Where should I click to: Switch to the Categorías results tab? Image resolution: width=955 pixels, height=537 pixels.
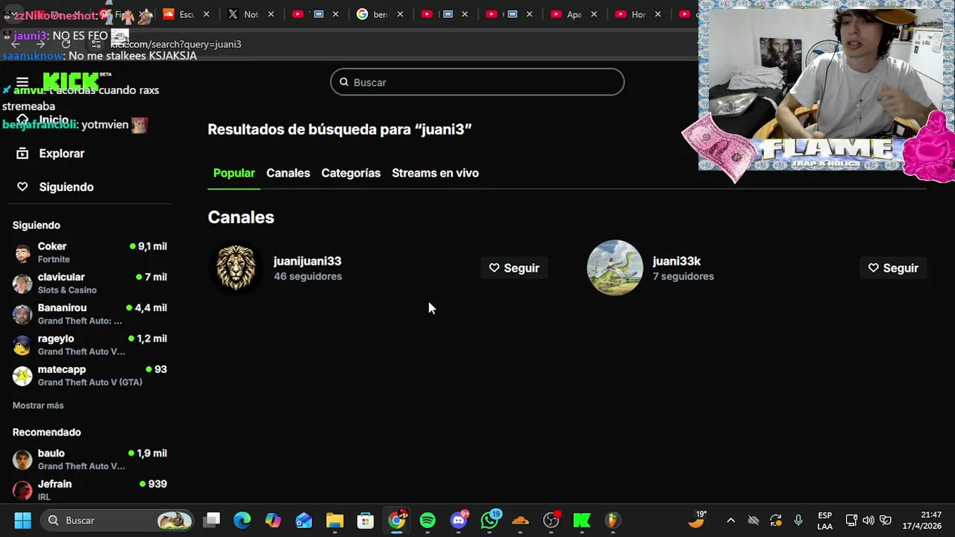pyautogui.click(x=351, y=173)
